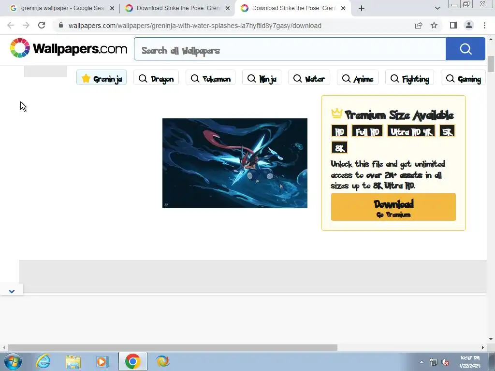Choose the Full HD size badge
The width and height of the screenshot is (495, 371).
point(367,131)
